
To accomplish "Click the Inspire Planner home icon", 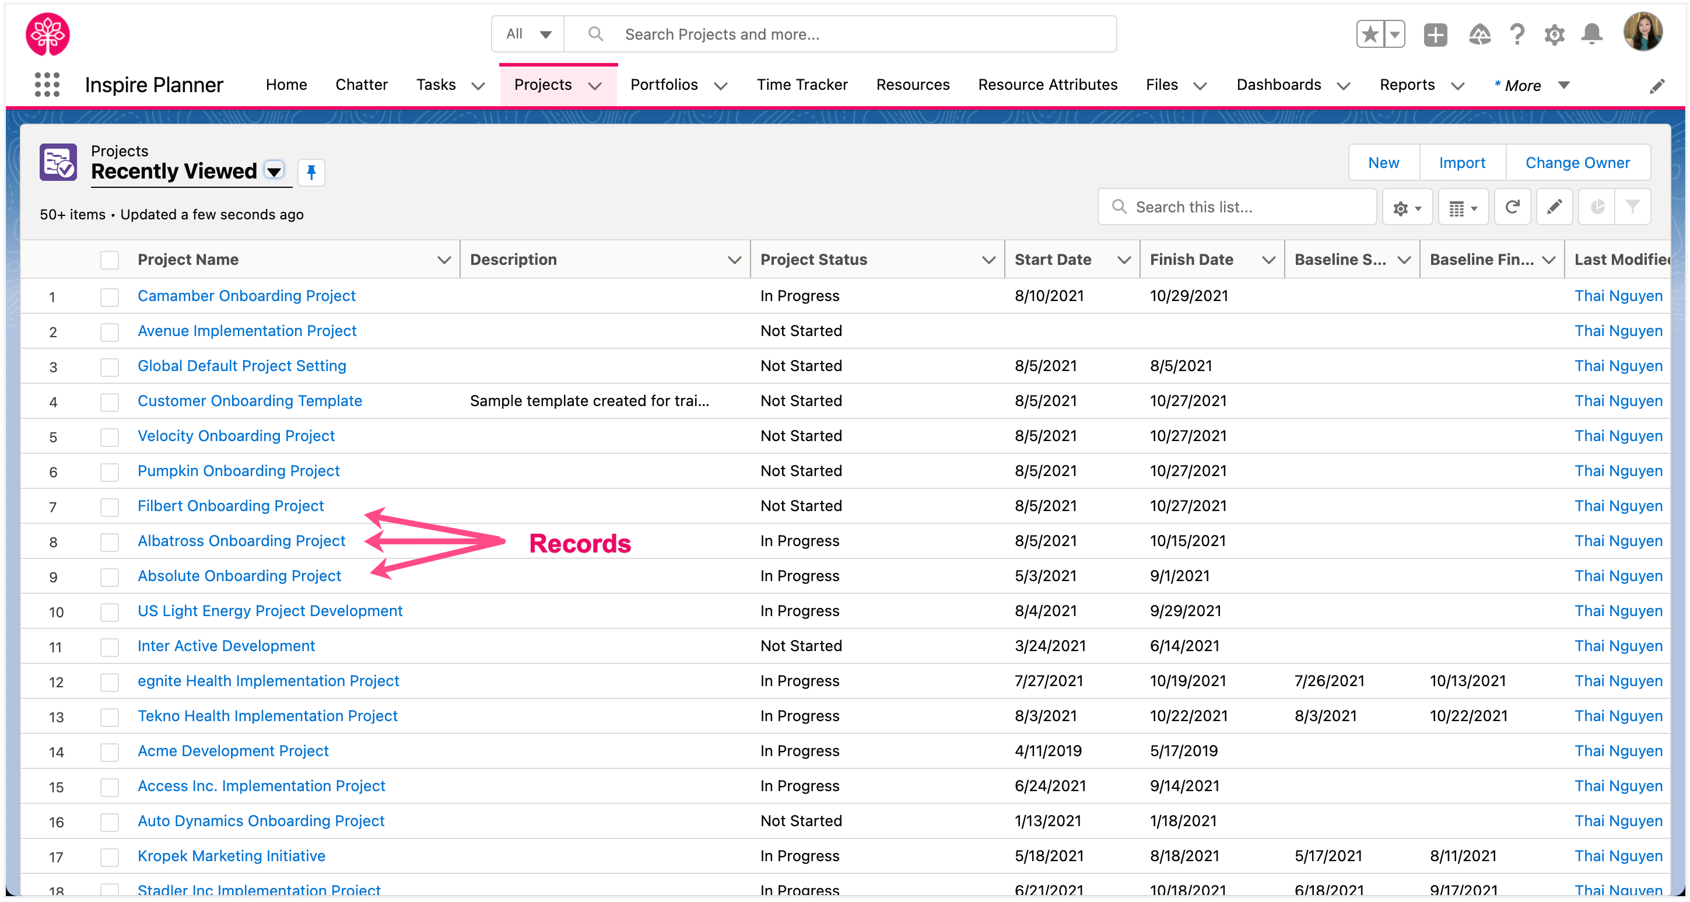I will click(x=48, y=33).
